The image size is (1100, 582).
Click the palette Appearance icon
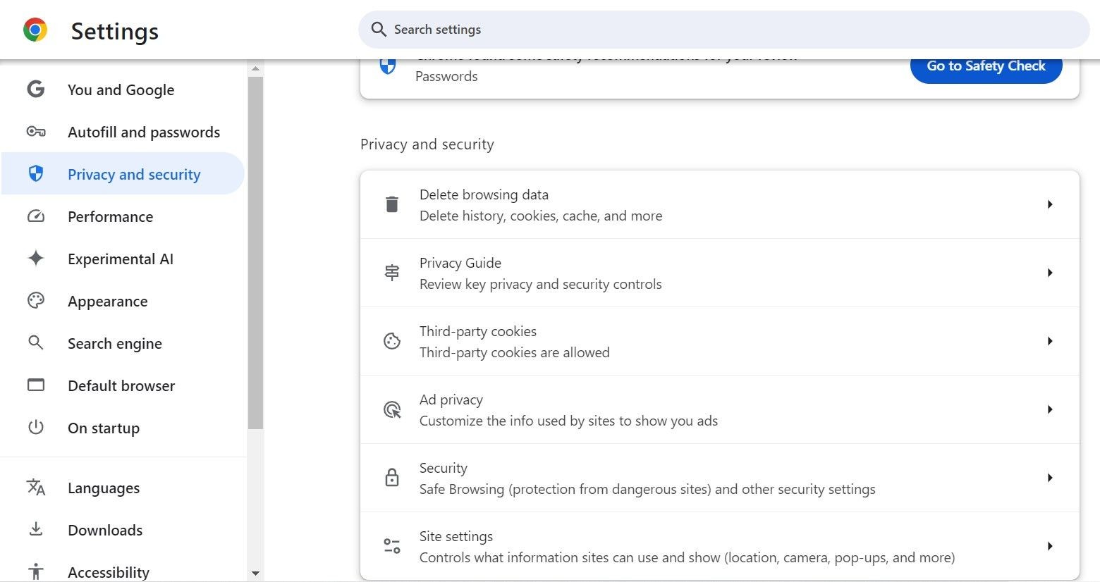click(x=36, y=301)
